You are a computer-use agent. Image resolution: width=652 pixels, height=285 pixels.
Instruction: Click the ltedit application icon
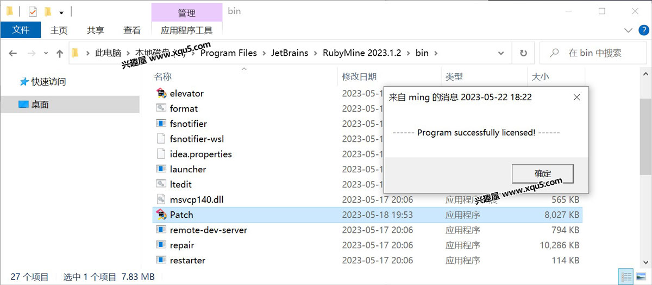pyautogui.click(x=161, y=184)
